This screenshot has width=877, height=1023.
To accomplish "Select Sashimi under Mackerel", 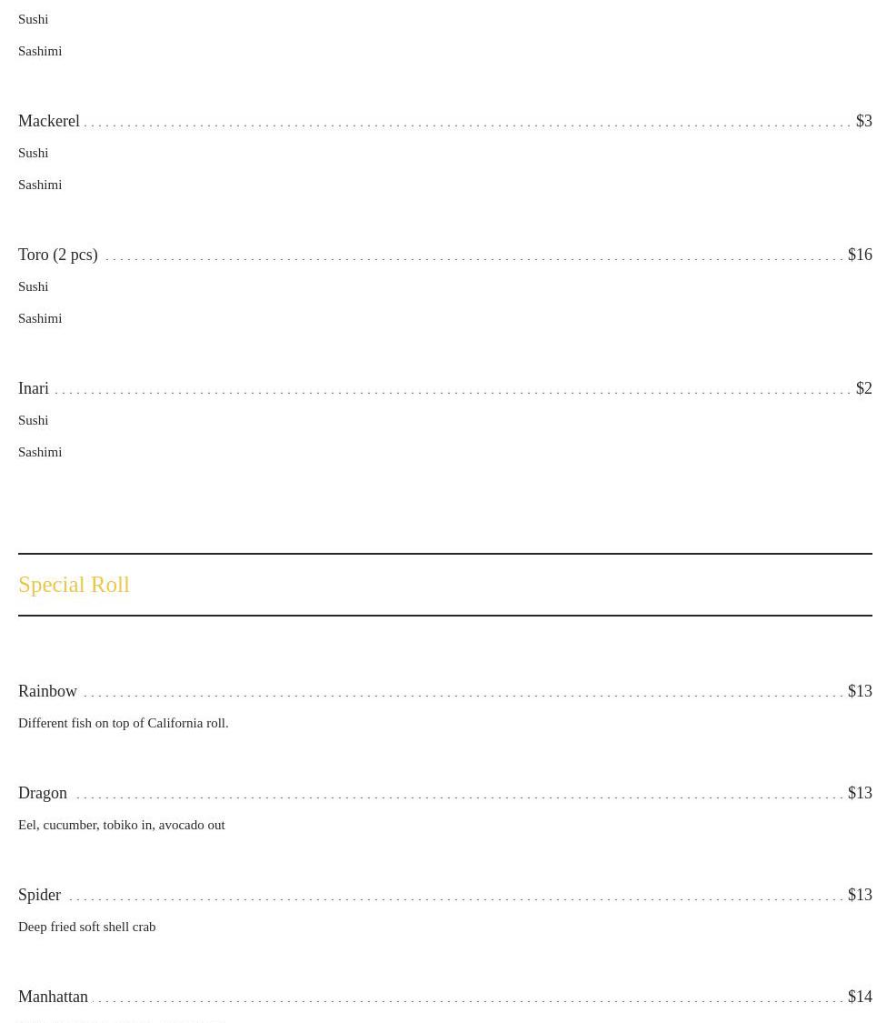I will coord(40,185).
